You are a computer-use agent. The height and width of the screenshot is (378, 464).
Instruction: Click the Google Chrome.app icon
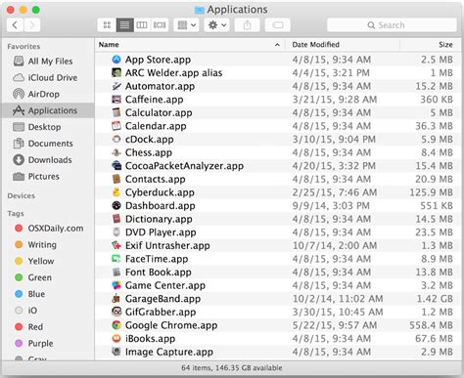116,325
